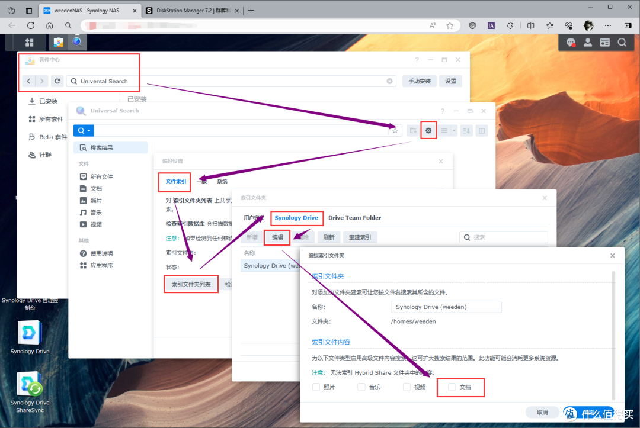Select Synology Drive tab in index folder dialog
Image resolution: width=640 pixels, height=428 pixels.
[x=296, y=218]
